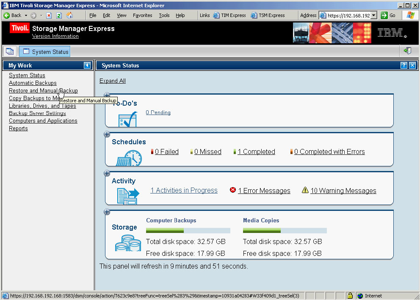
Task: Click the Tivoli banner artwork image
Action: 332,33
